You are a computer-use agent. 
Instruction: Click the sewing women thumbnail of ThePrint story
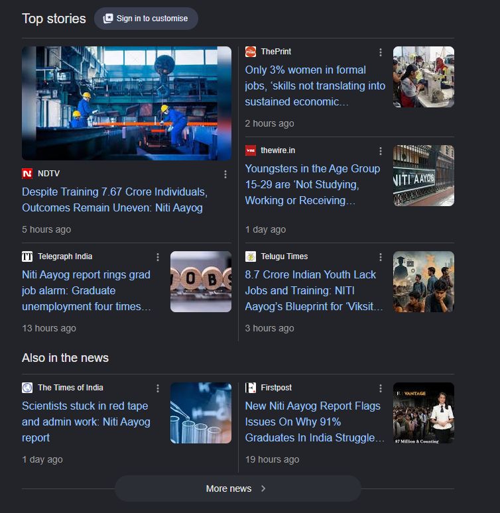click(424, 77)
